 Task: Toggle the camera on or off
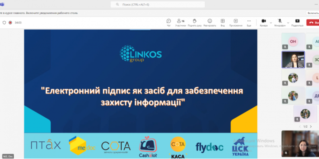[x=263, y=22]
